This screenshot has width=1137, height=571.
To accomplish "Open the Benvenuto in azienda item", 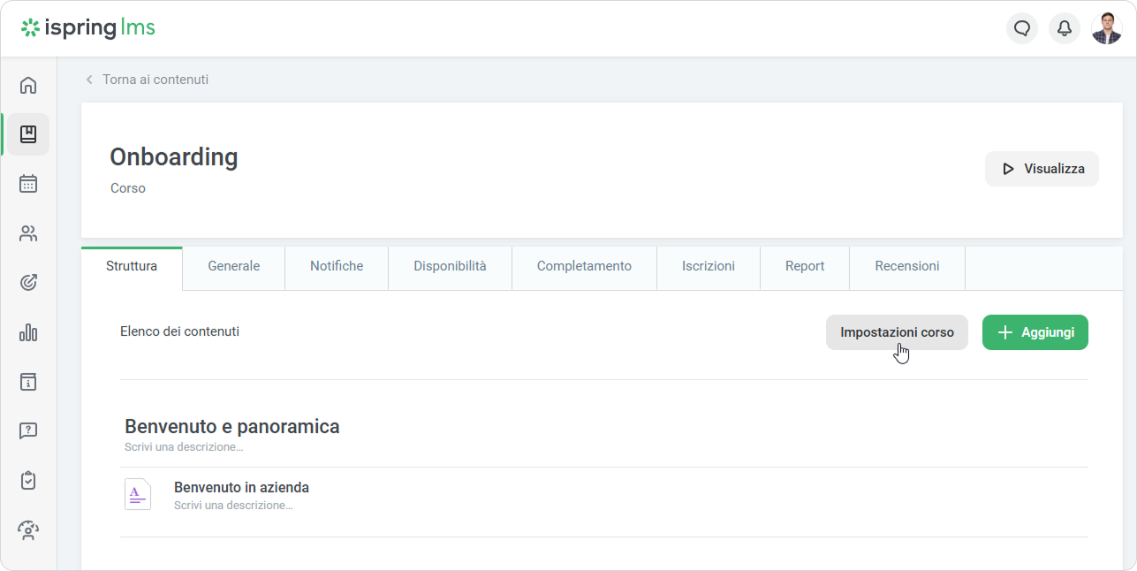I will [x=241, y=488].
